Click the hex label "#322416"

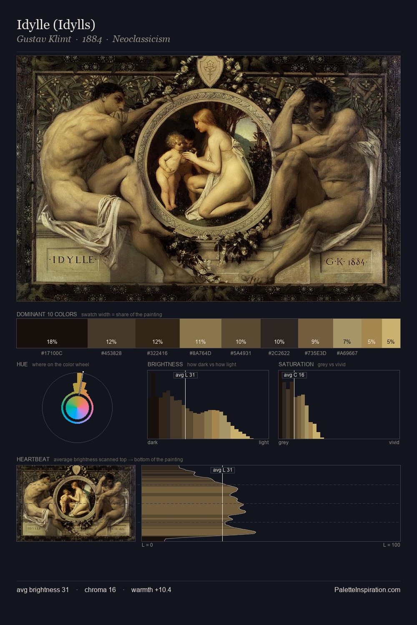click(157, 353)
